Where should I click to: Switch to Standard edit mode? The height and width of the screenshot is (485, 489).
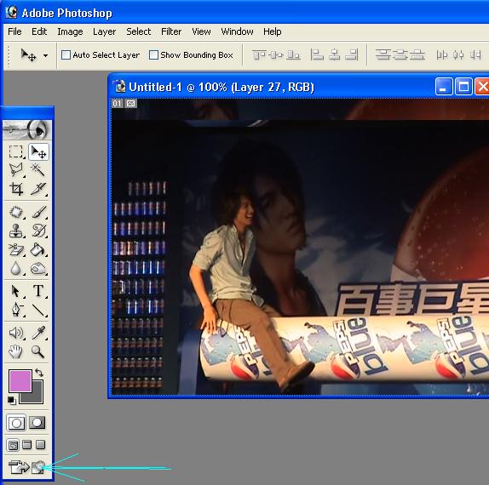pos(16,423)
